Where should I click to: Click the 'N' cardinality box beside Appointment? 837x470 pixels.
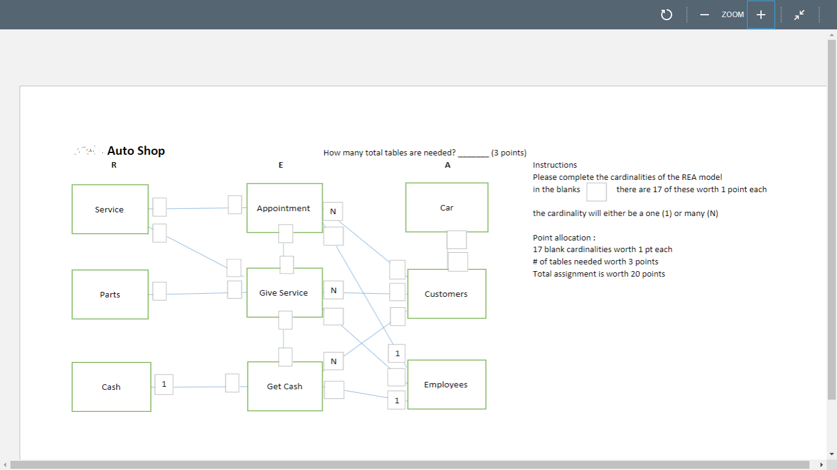(333, 211)
